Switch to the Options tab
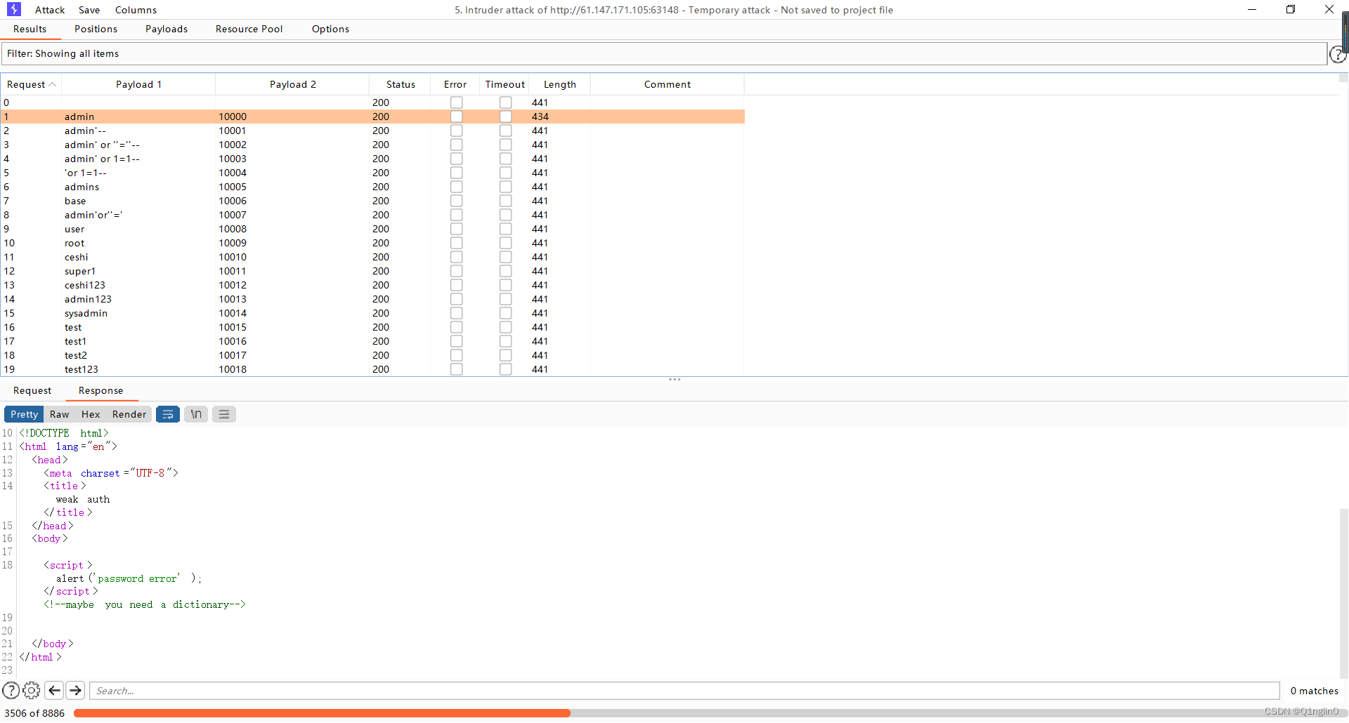This screenshot has height=723, width=1349. [330, 29]
